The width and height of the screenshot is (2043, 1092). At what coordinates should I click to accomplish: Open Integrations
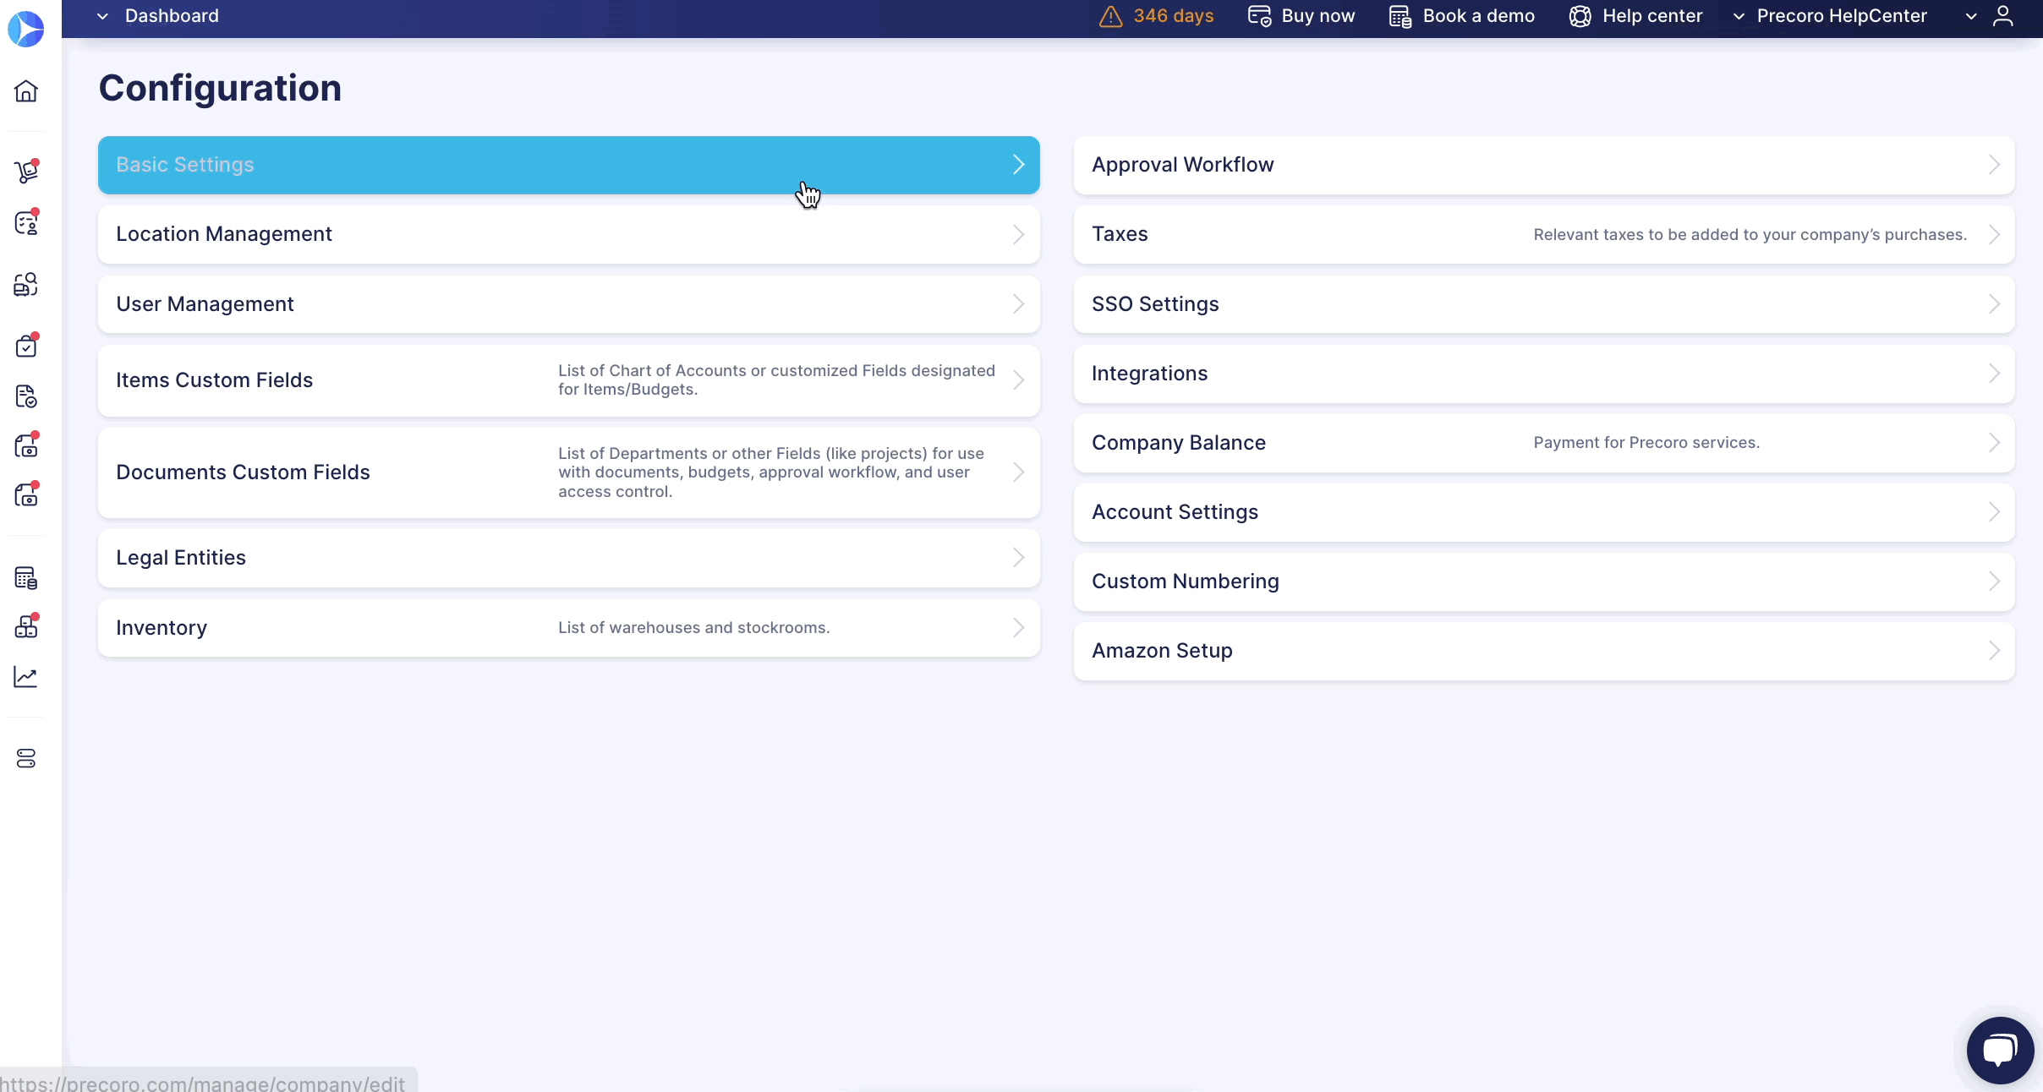[x=1544, y=374]
